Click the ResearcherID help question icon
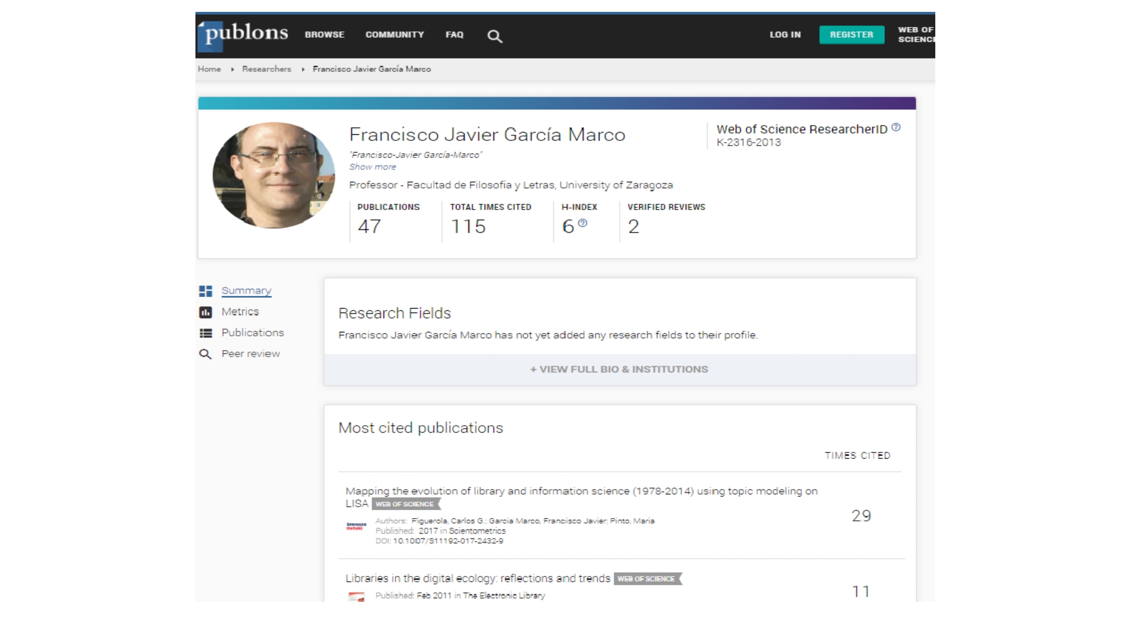This screenshot has height=637, width=1133. [896, 127]
